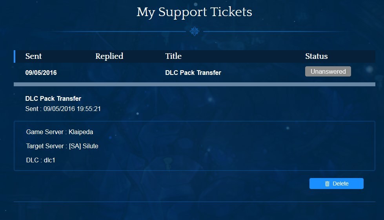Click the blue accent bar left of Sent header
The width and height of the screenshot is (384, 220).
(x=15, y=56)
